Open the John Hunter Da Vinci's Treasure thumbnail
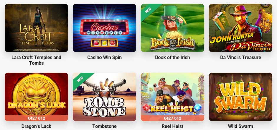Screen dimensions: 277x130 click(241, 28)
